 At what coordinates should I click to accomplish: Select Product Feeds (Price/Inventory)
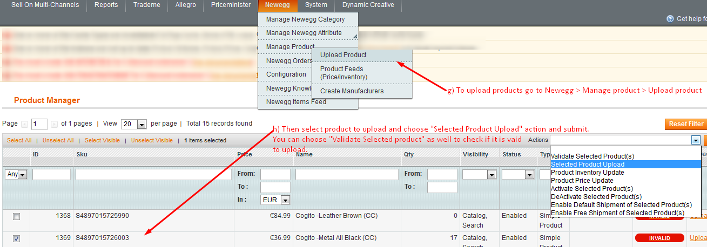click(362, 73)
